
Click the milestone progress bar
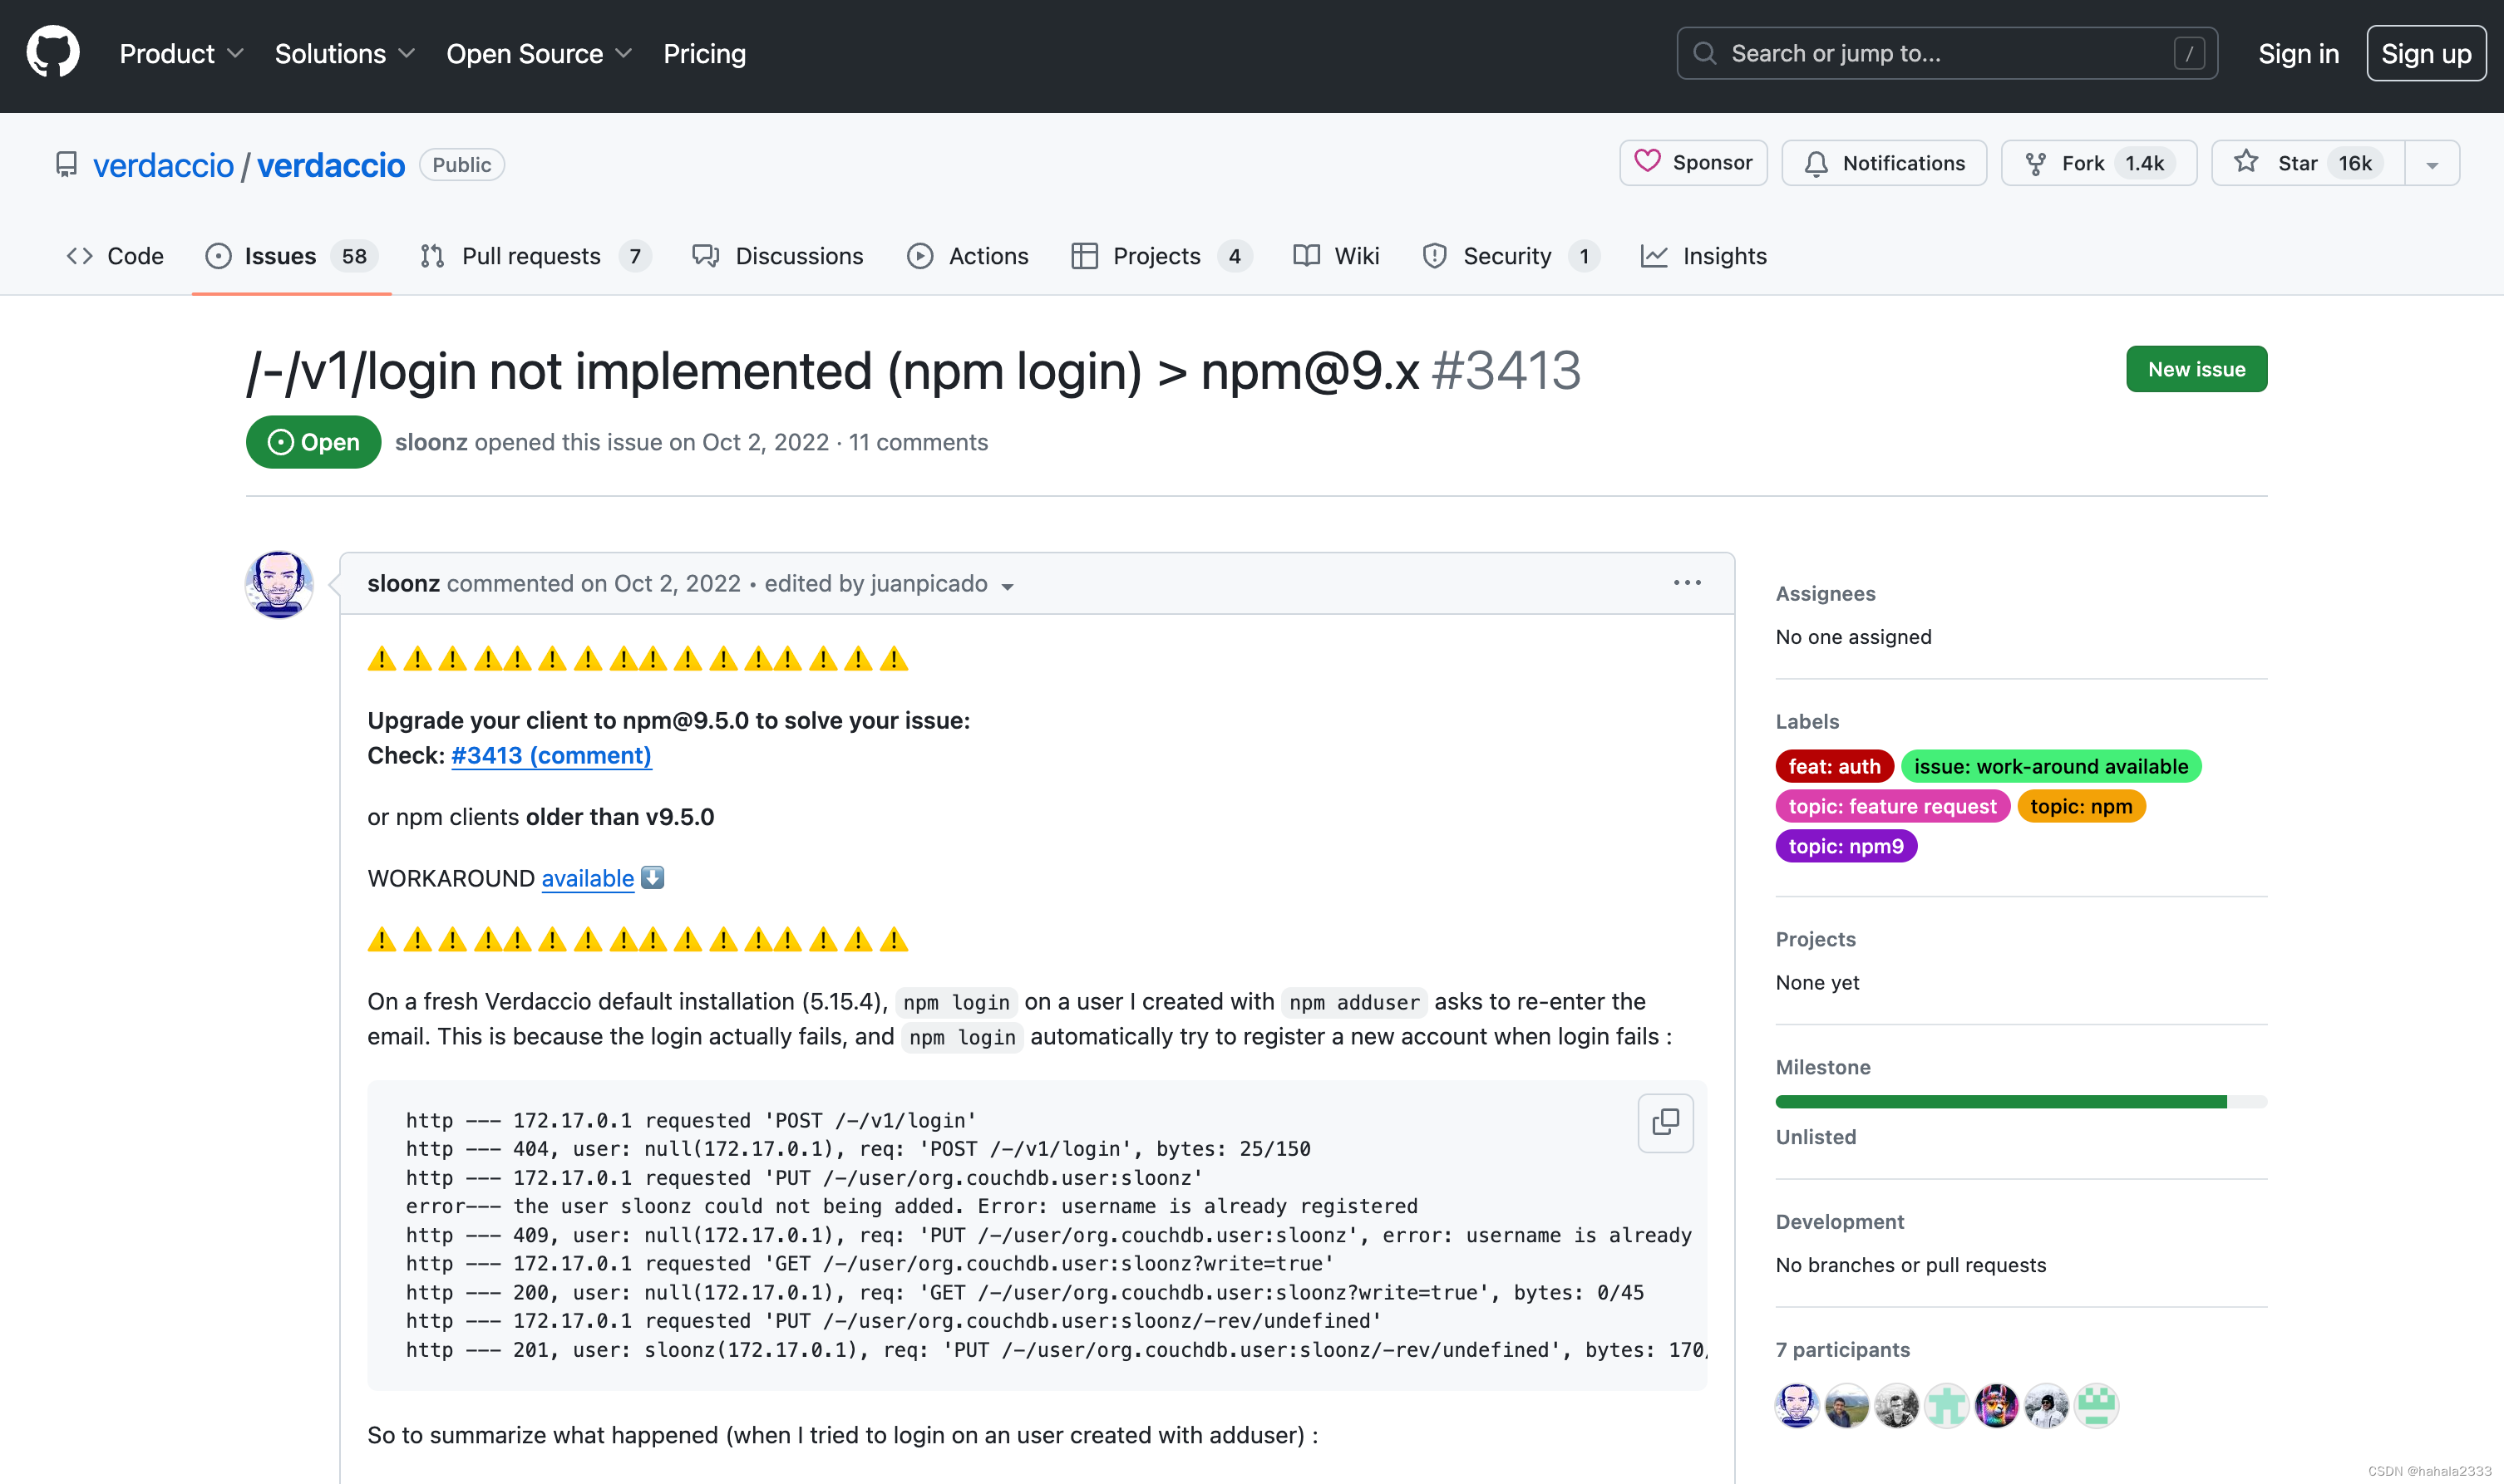pos(2021,1101)
